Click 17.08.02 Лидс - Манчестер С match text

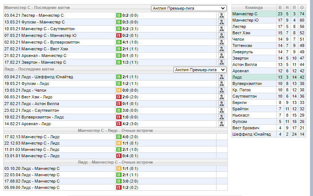pyautogui.click(x=32, y=181)
